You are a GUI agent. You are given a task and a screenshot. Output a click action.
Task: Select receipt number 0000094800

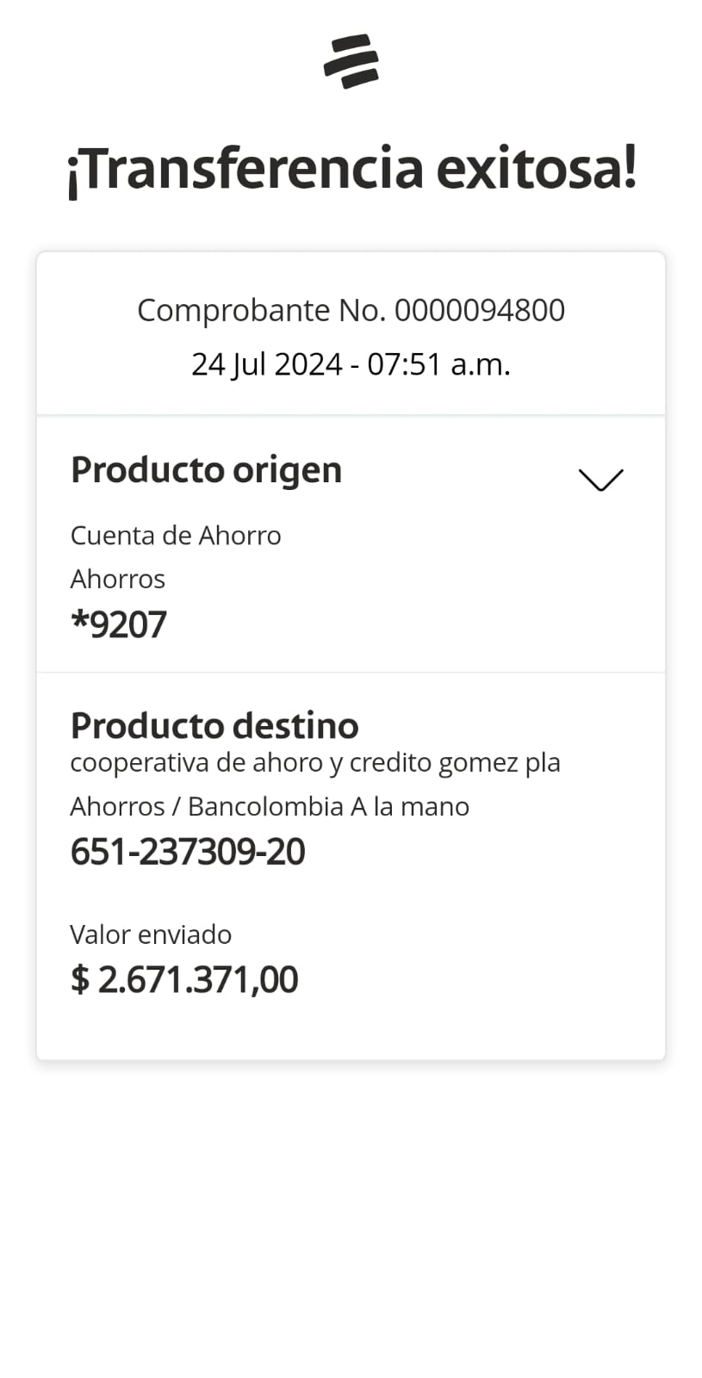point(479,311)
